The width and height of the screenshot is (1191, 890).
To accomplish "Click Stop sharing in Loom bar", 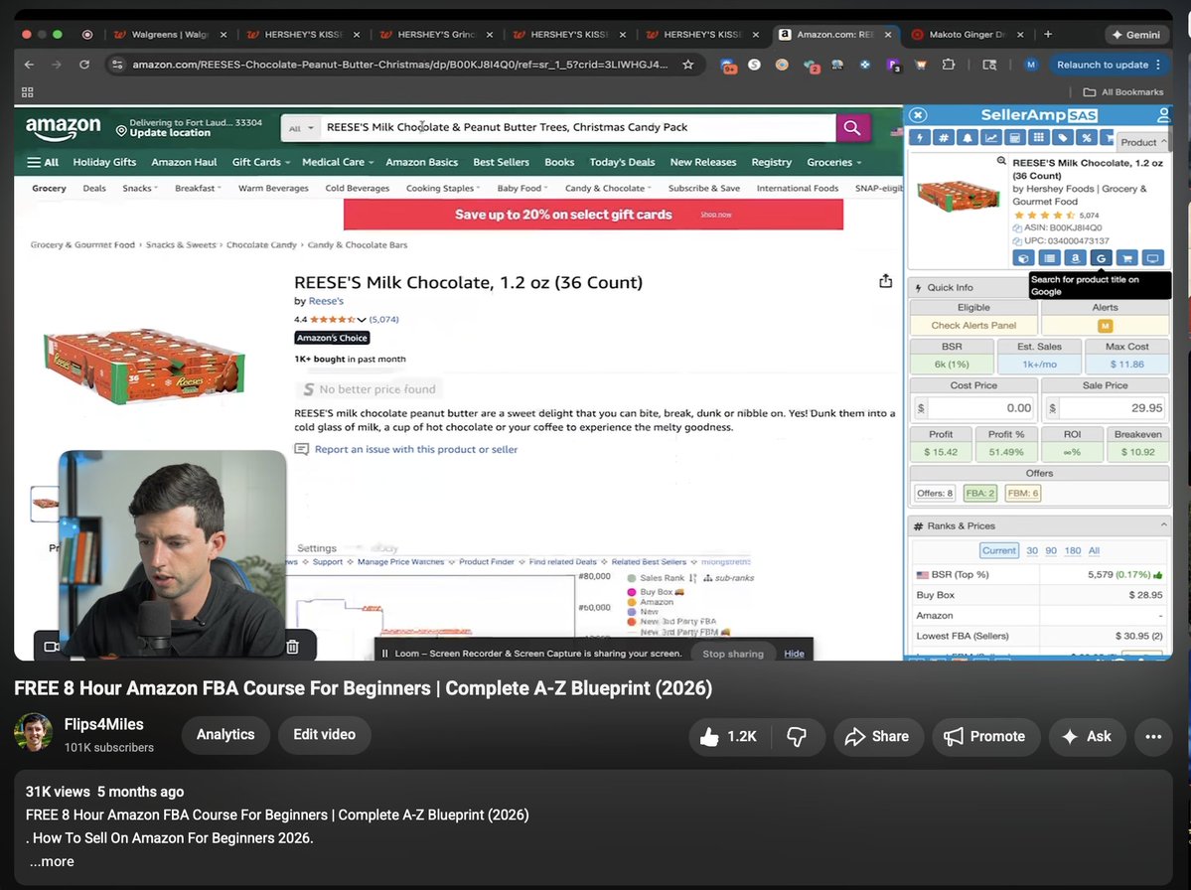I will point(732,653).
